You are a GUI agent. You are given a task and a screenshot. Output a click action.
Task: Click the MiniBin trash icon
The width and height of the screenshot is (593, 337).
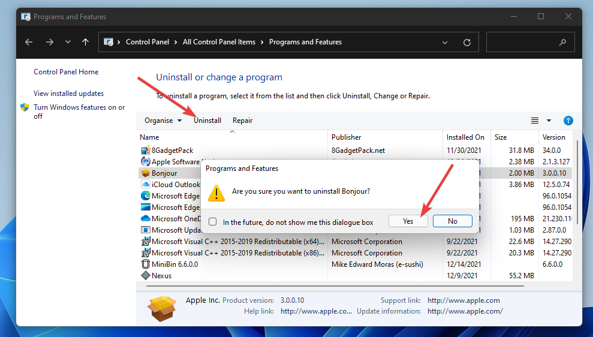pos(146,264)
